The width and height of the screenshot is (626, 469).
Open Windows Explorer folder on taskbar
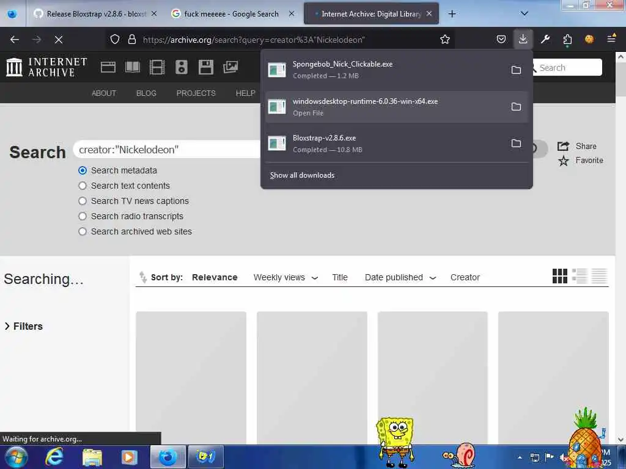[92, 457]
